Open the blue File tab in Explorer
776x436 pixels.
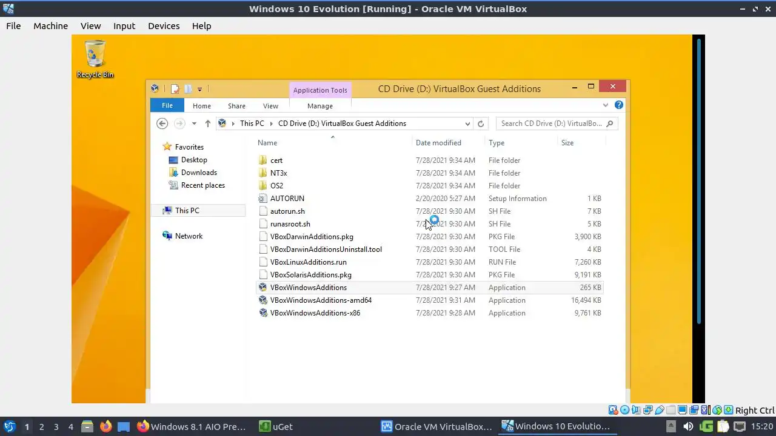[x=167, y=105]
